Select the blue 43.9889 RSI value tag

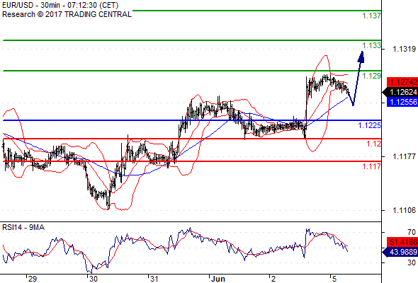coord(400,252)
